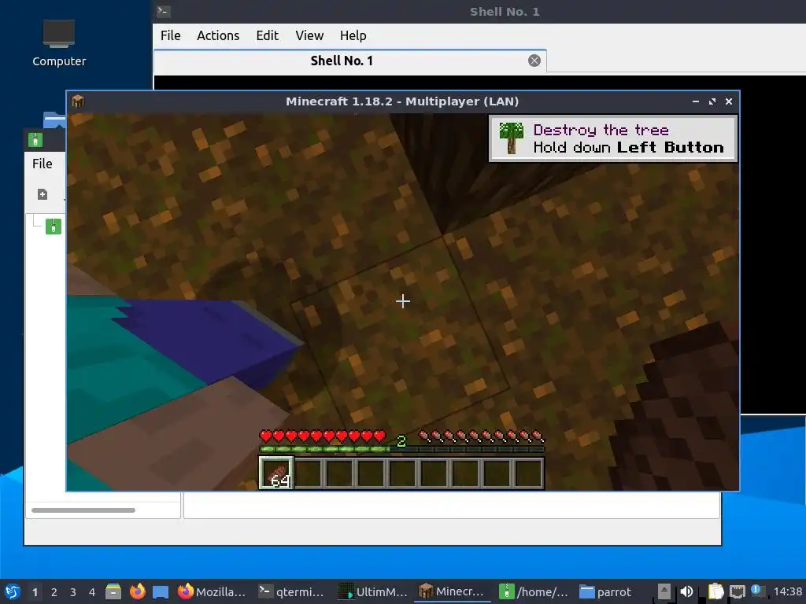Screen dimensions: 806x604
Task: Click the archive manager horizontal scrollbar
Action: pos(83,510)
